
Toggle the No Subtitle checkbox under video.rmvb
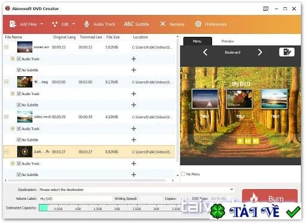click(x=19, y=140)
